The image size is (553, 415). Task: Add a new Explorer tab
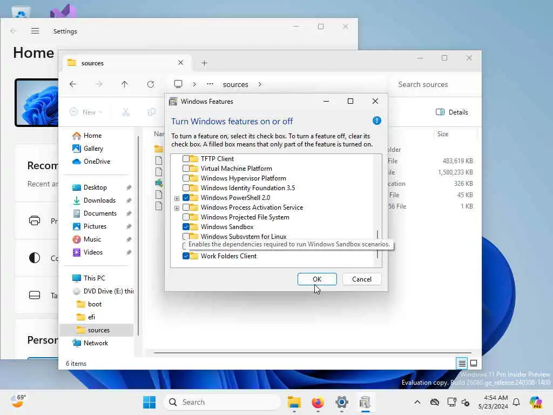tap(204, 63)
